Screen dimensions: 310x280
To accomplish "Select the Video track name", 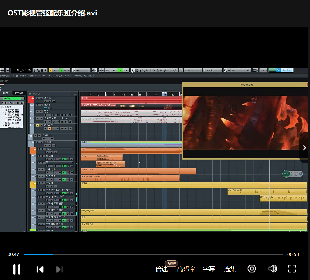I will click(47, 105).
